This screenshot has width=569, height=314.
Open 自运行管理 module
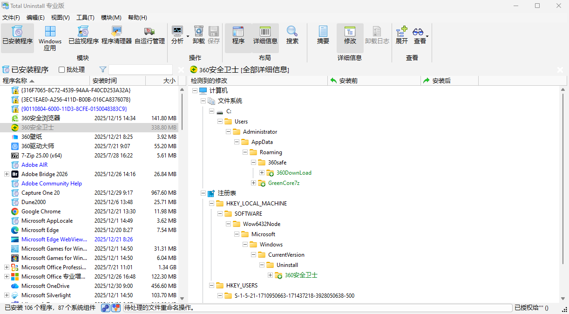149,35
